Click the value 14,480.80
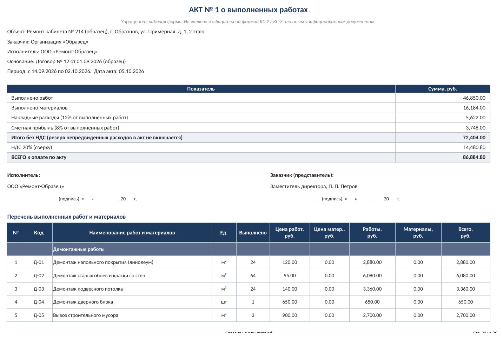This screenshot has width=503, height=339. [x=474, y=147]
